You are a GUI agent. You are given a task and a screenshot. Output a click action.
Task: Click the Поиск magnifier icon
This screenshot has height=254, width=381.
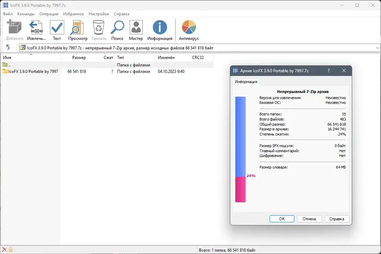[117, 27]
